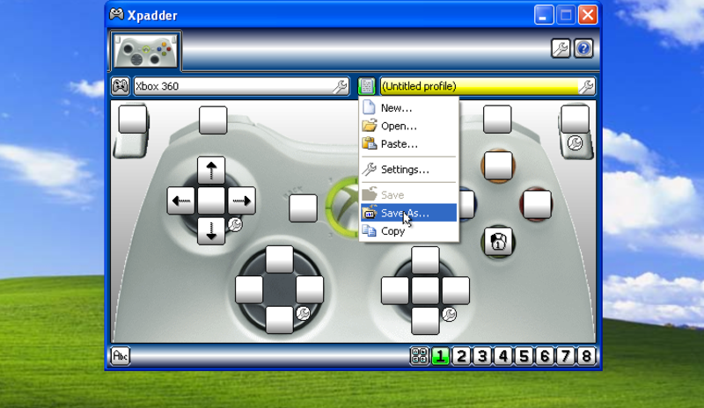
Task: Click the D-pad right arrow slot
Action: [x=241, y=200]
